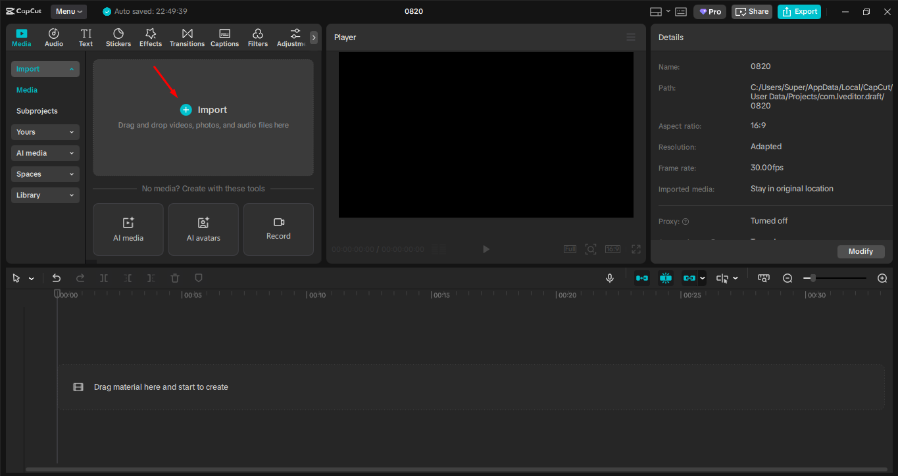Open the Menu dropdown at top left

68,11
